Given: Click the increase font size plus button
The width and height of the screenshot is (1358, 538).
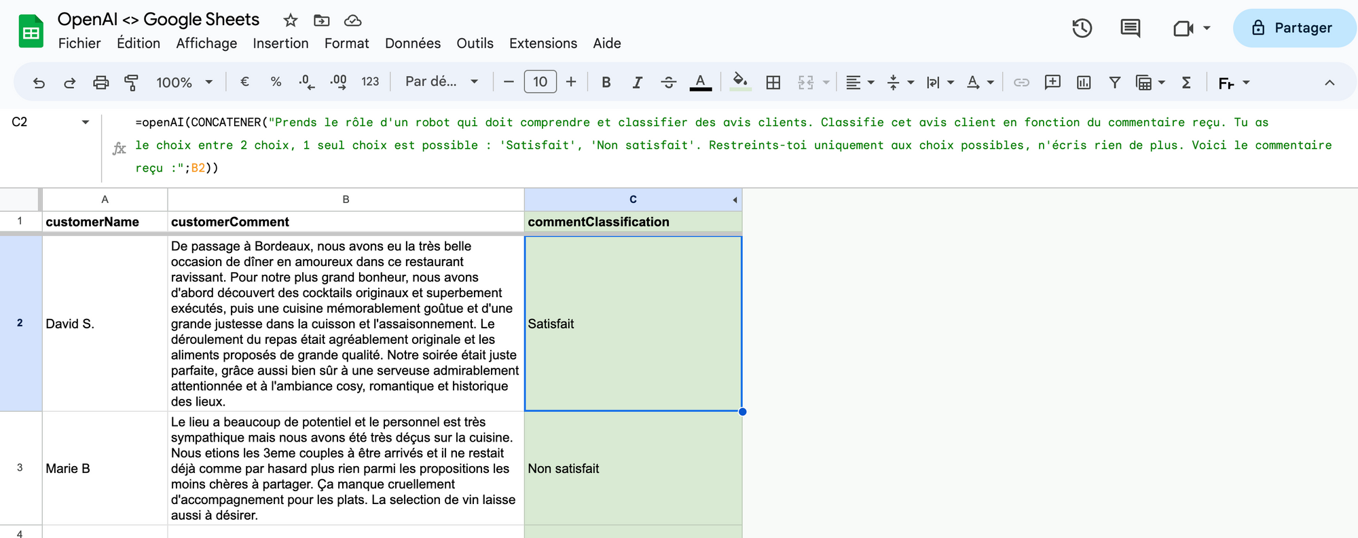Looking at the screenshot, I should (571, 82).
